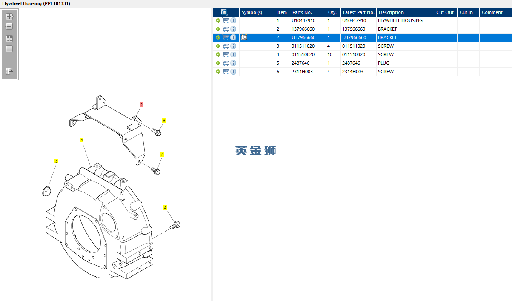Show info for 2487646 plug

(x=233, y=63)
